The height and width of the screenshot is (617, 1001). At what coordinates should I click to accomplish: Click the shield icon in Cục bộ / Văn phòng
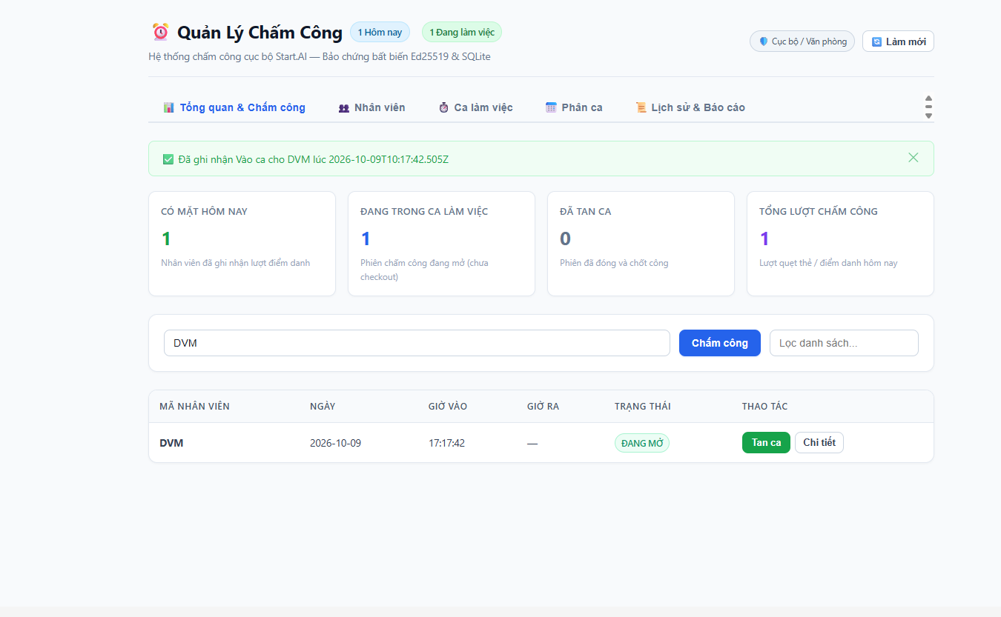pos(764,41)
